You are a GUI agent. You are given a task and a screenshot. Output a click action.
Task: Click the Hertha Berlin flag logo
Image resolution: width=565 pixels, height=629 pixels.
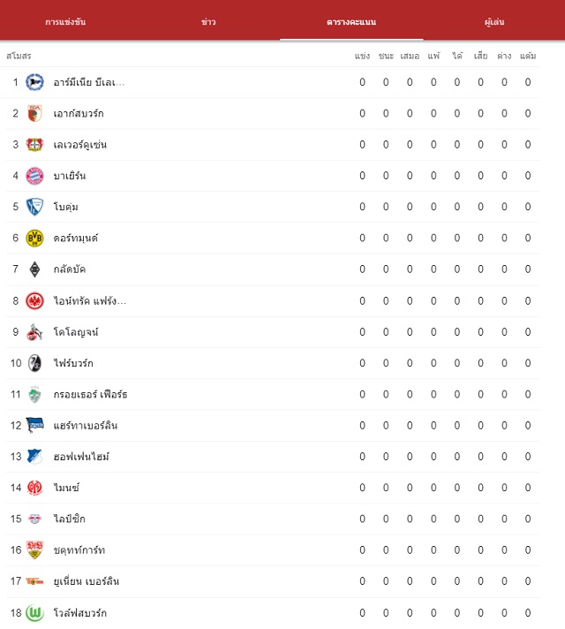pyautogui.click(x=34, y=425)
